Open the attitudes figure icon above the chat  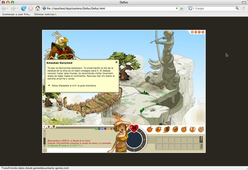[x=54, y=127]
